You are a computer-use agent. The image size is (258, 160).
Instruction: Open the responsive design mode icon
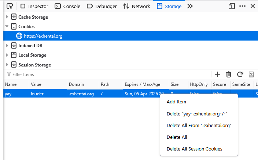tap(231, 6)
